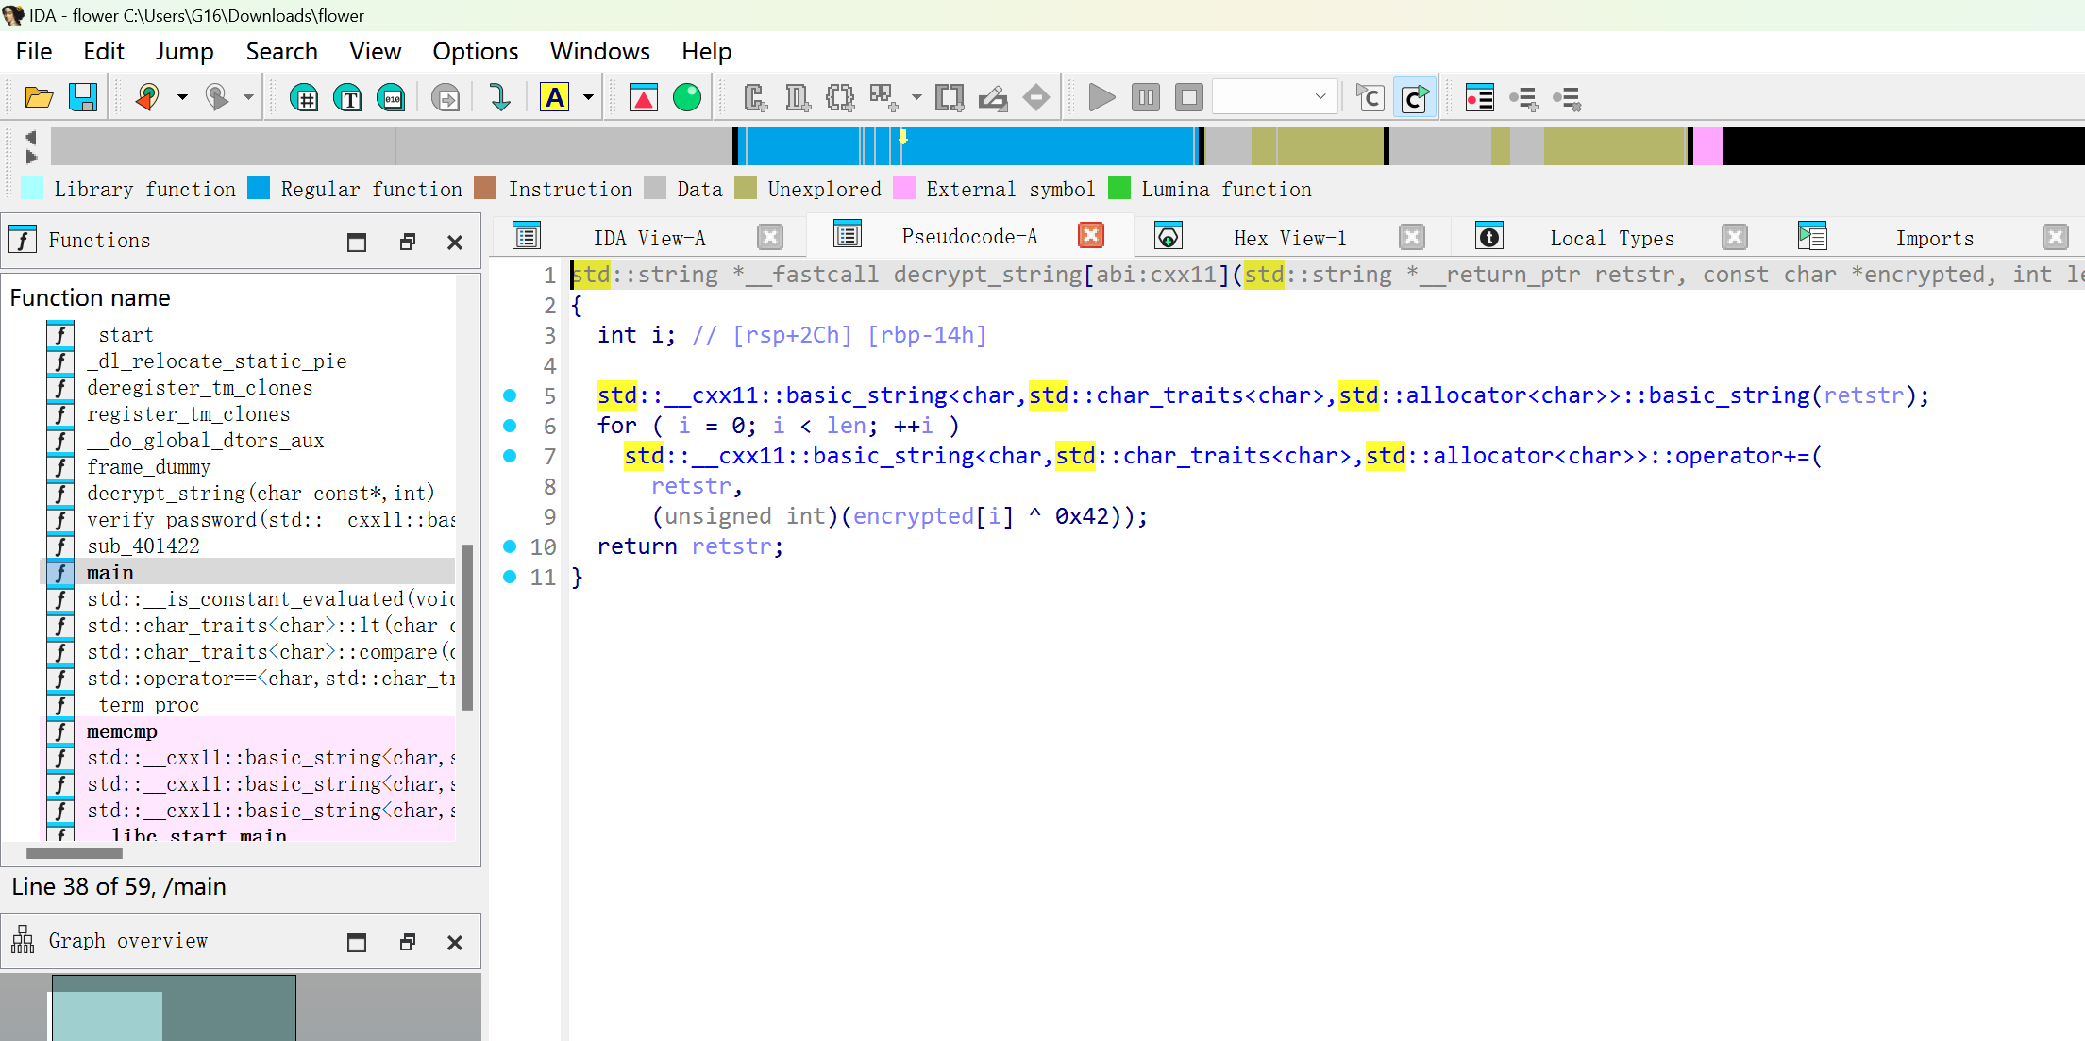
Task: Expand dropdown arrow beside jump-back pin icon
Action: 182,97
